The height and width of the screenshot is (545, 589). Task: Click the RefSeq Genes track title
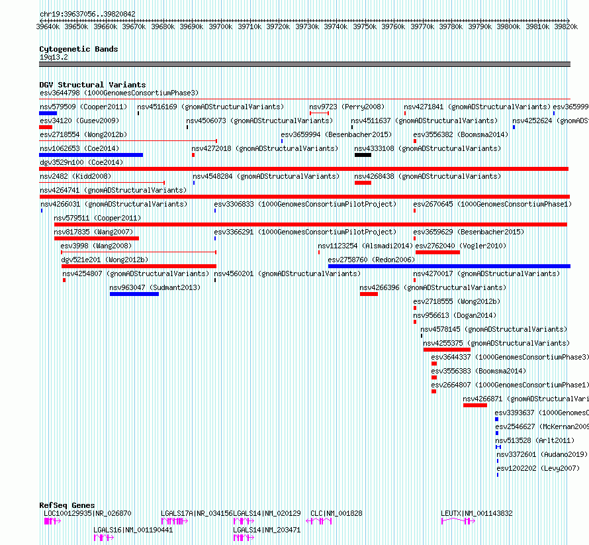point(67,505)
